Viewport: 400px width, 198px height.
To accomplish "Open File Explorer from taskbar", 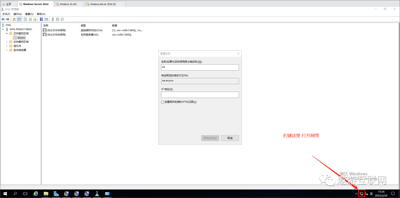I will click(x=46, y=194).
